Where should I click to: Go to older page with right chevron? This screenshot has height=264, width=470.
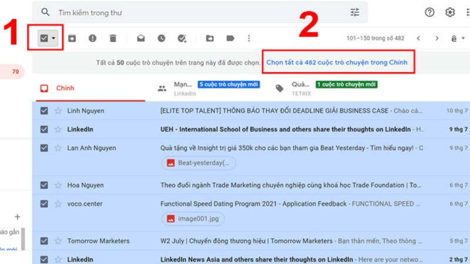pyautogui.click(x=437, y=38)
